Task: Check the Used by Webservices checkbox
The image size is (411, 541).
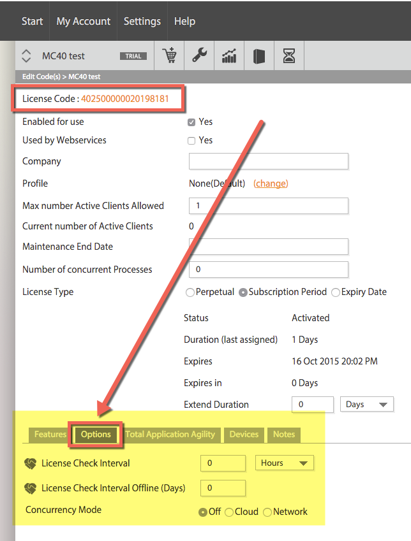Action: click(x=191, y=140)
